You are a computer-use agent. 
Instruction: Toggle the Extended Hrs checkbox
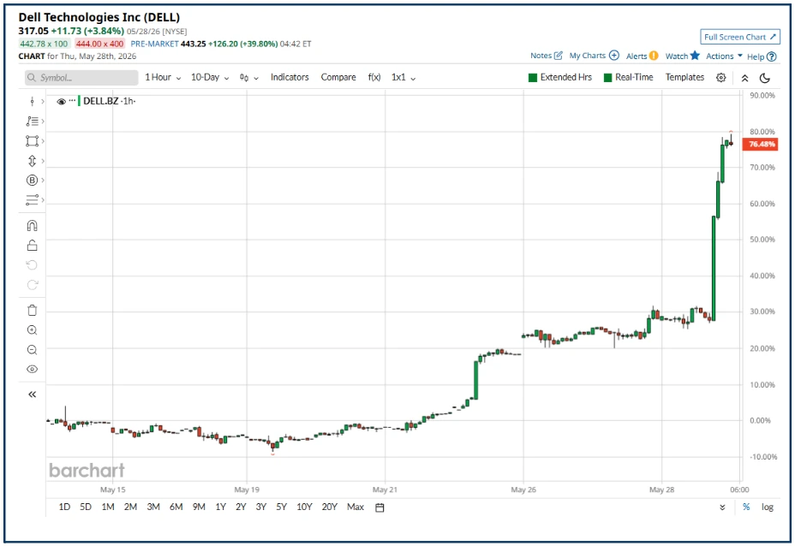click(x=533, y=78)
